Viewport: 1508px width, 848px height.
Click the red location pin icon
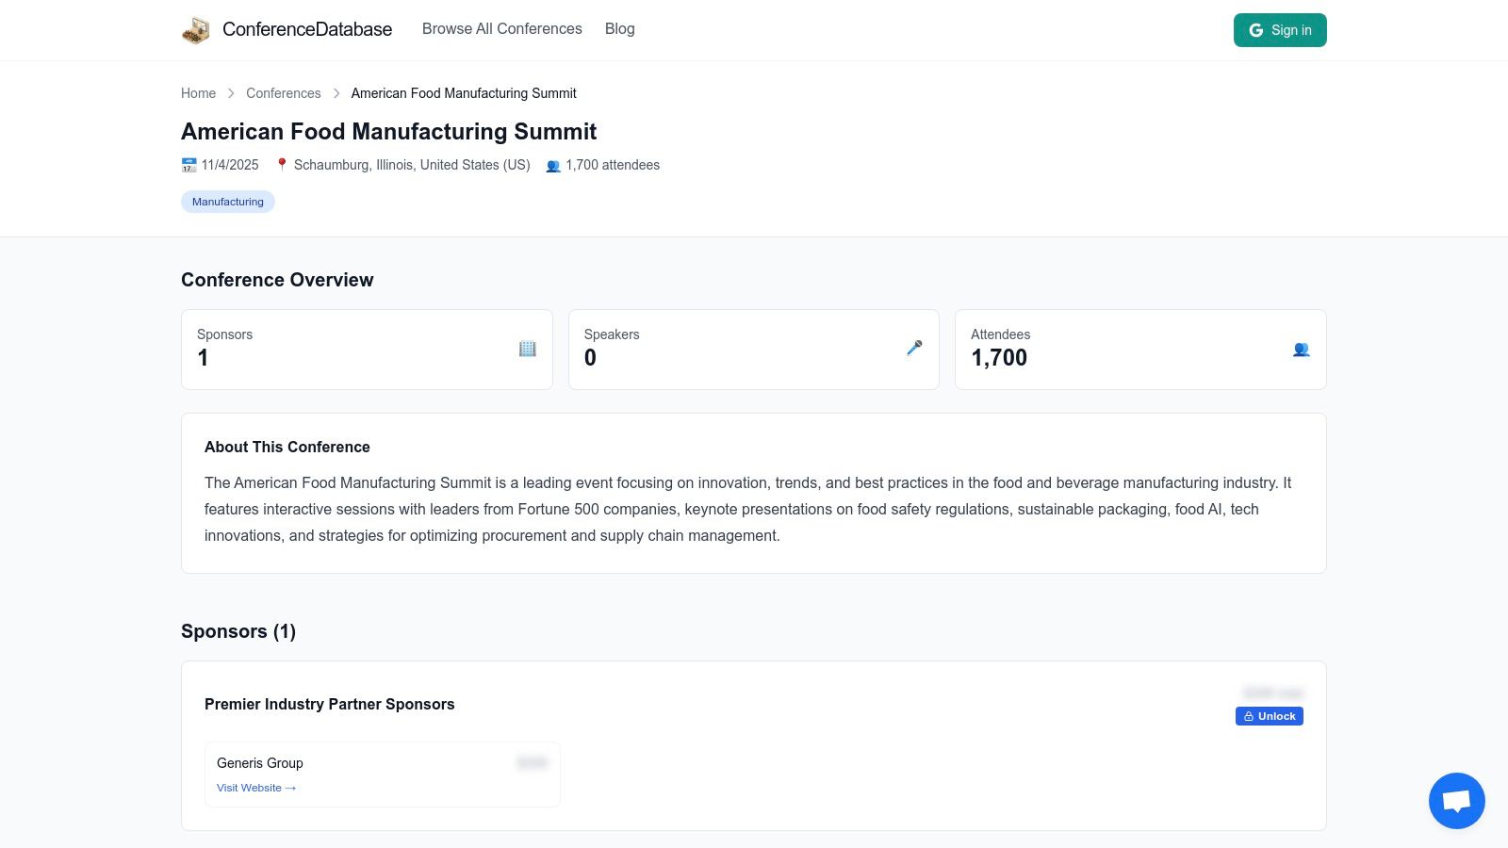pyautogui.click(x=282, y=165)
